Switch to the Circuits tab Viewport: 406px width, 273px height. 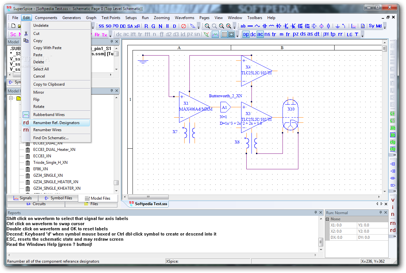pyautogui.click(x=36, y=204)
